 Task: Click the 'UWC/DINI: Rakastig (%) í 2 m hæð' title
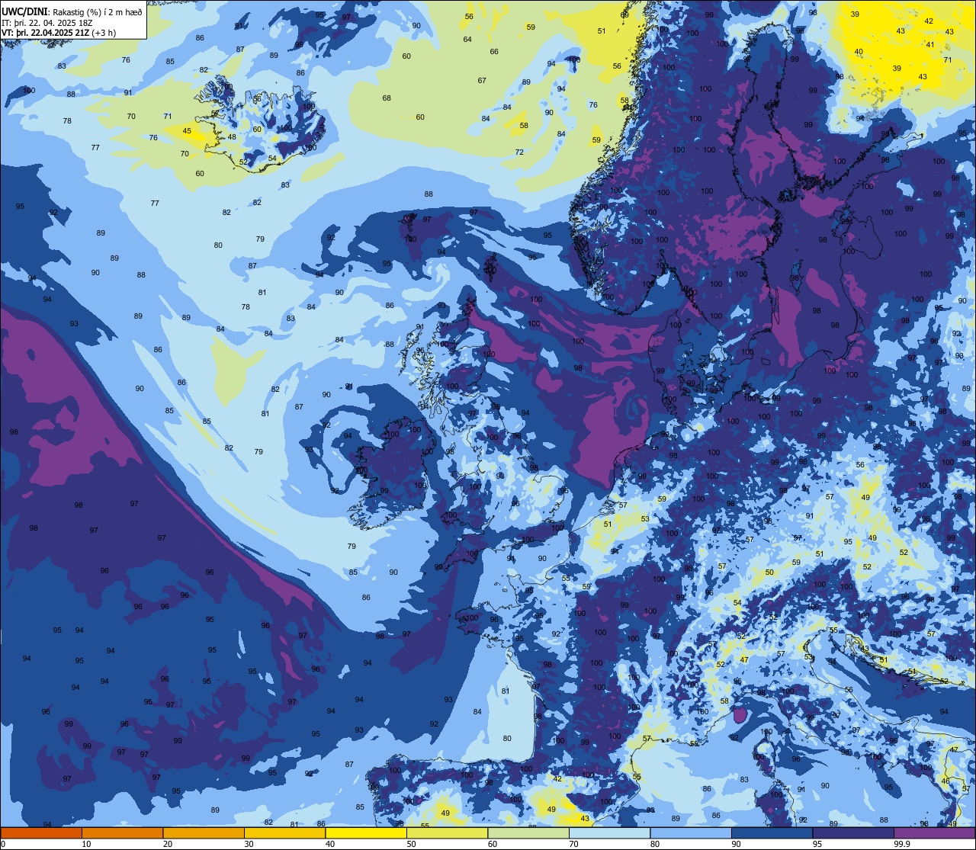72,12
